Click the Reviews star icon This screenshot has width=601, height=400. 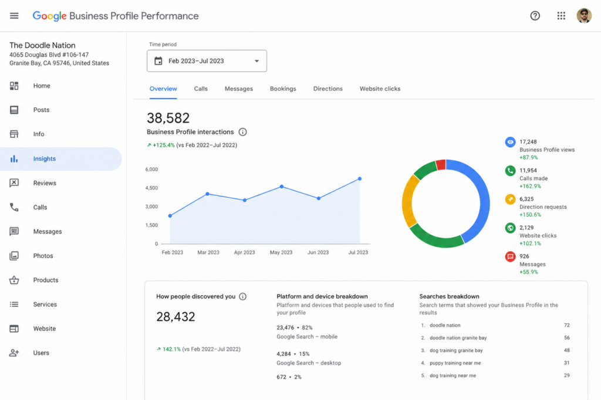pyautogui.click(x=14, y=183)
